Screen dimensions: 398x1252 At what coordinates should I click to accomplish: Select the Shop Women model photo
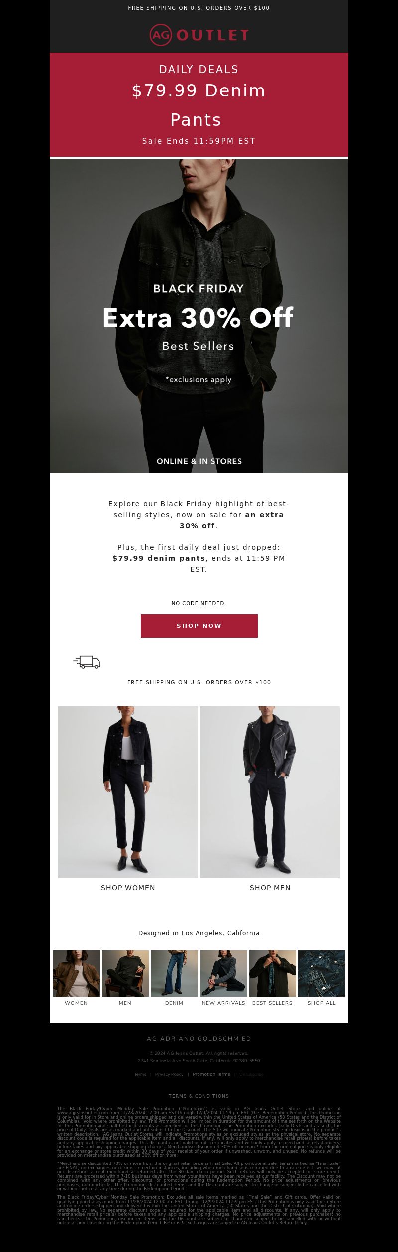point(128,792)
